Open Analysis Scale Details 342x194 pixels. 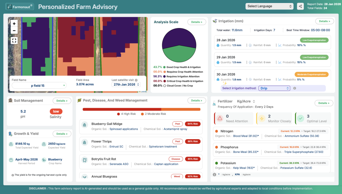(x=197, y=22)
